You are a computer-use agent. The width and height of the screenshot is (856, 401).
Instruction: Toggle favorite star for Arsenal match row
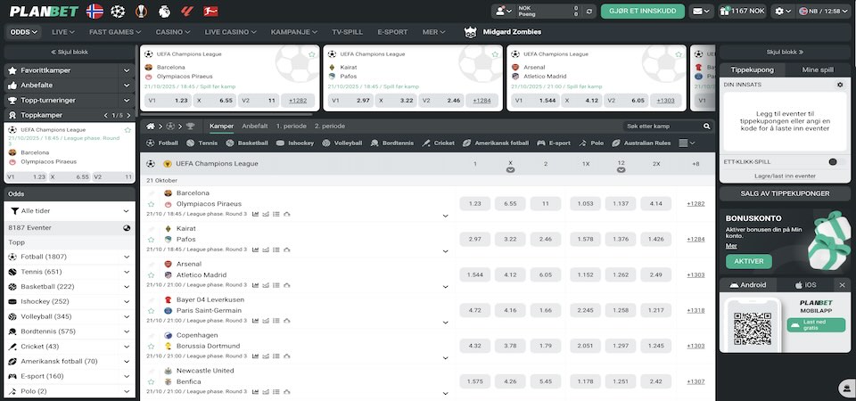point(152,275)
